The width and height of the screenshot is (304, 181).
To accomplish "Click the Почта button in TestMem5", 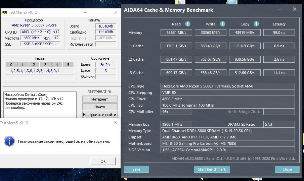I will (100, 107).
